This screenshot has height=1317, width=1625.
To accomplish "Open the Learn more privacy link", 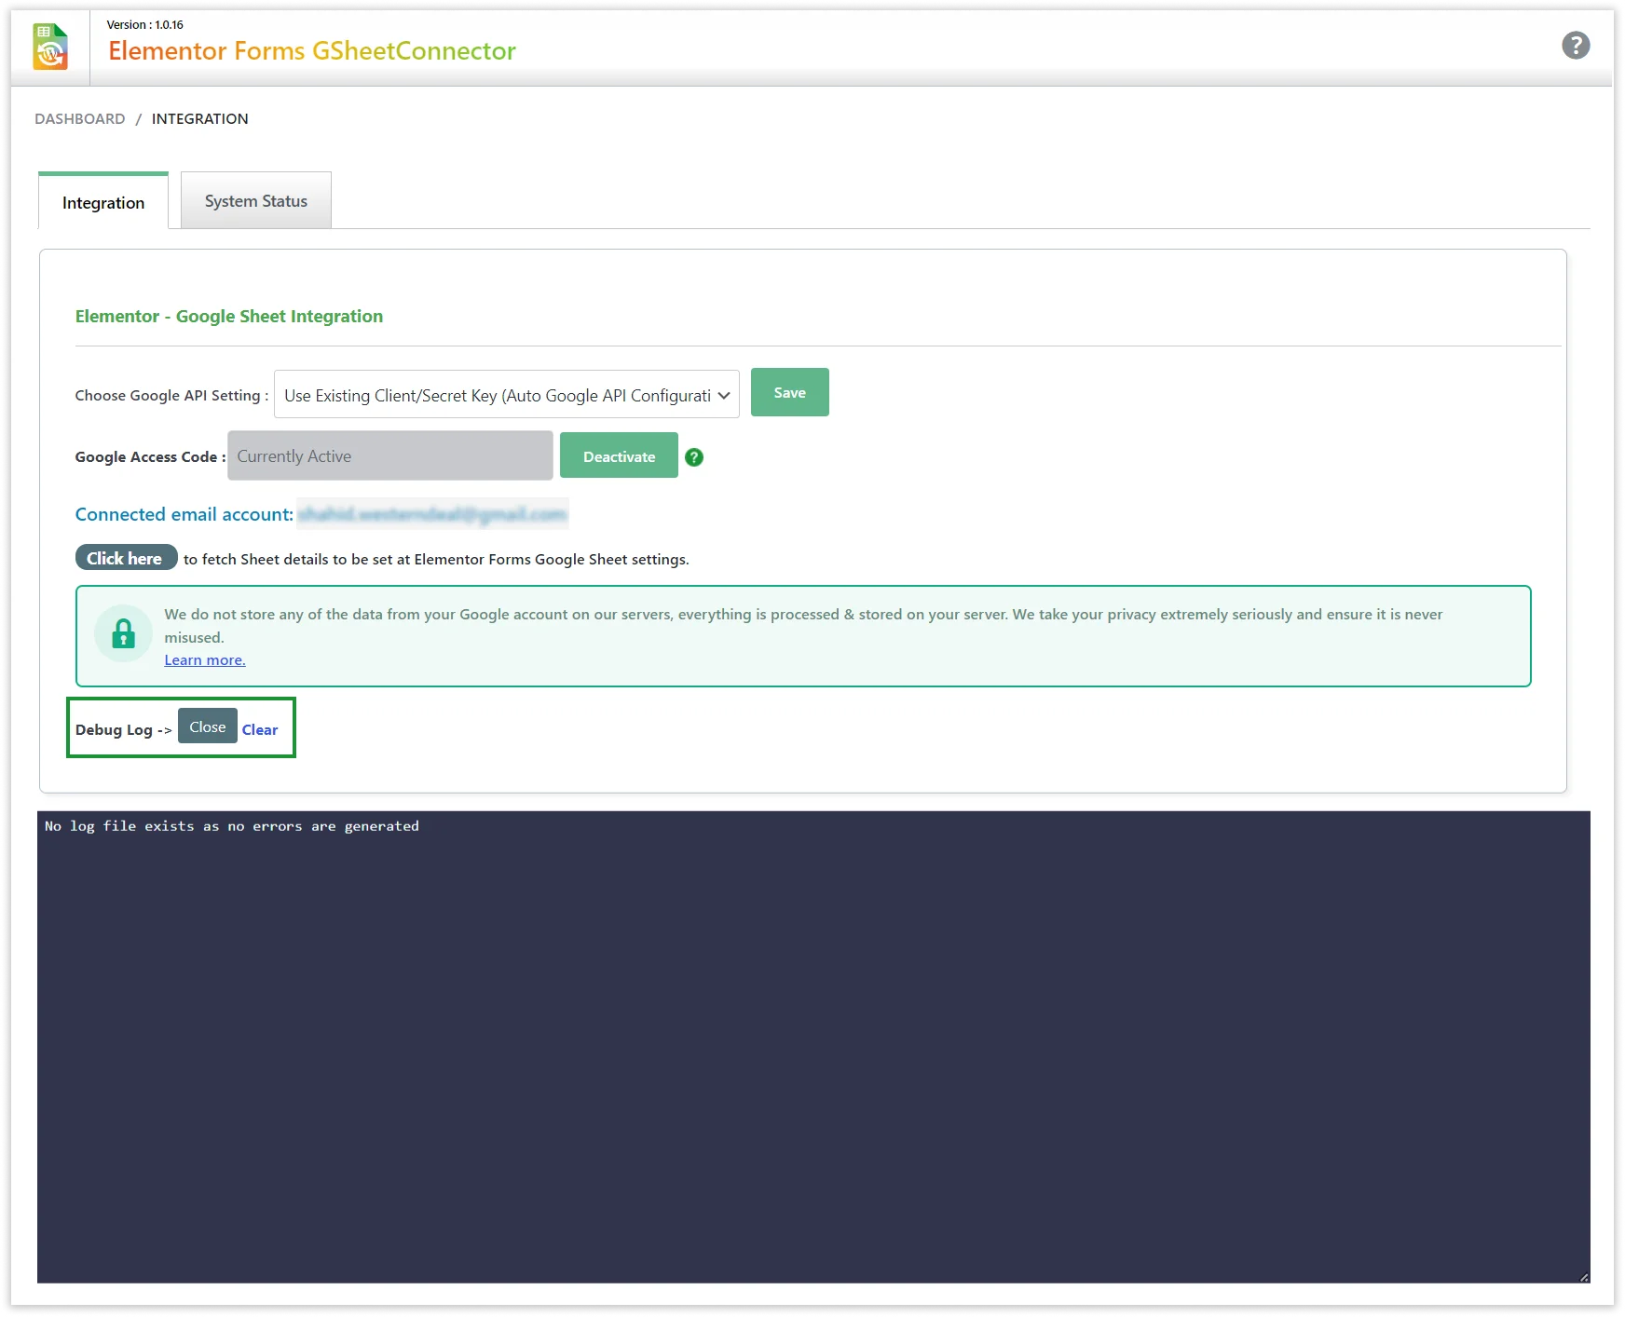I will (205, 660).
